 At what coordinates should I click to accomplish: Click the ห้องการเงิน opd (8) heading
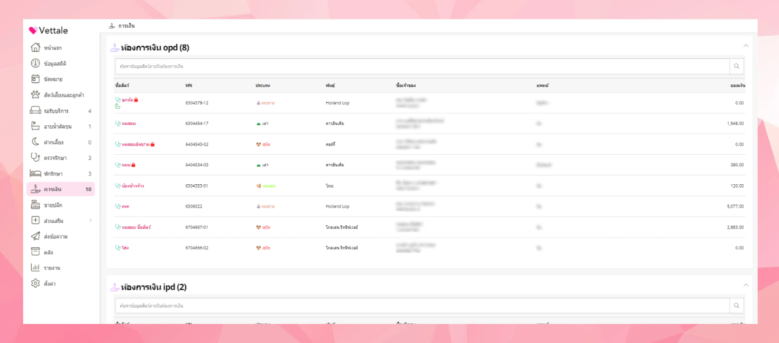pyautogui.click(x=155, y=47)
